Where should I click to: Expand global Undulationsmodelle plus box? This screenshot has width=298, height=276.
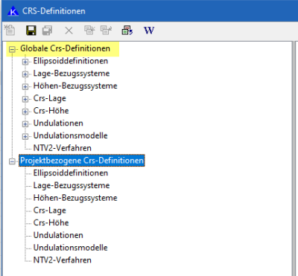coord(25,136)
